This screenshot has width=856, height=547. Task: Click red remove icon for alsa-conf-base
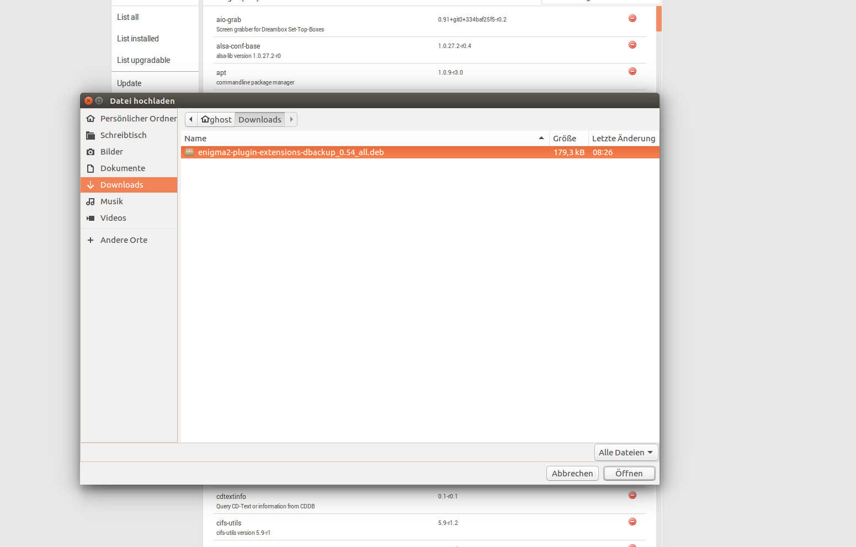click(632, 45)
